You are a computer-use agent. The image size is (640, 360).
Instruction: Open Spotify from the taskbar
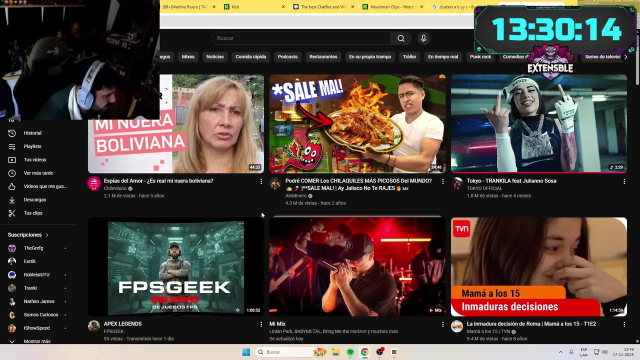(350, 352)
